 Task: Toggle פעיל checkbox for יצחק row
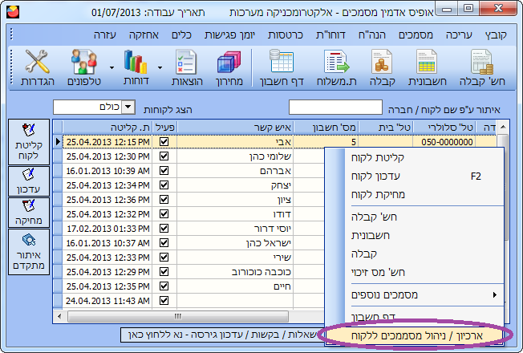164,185
